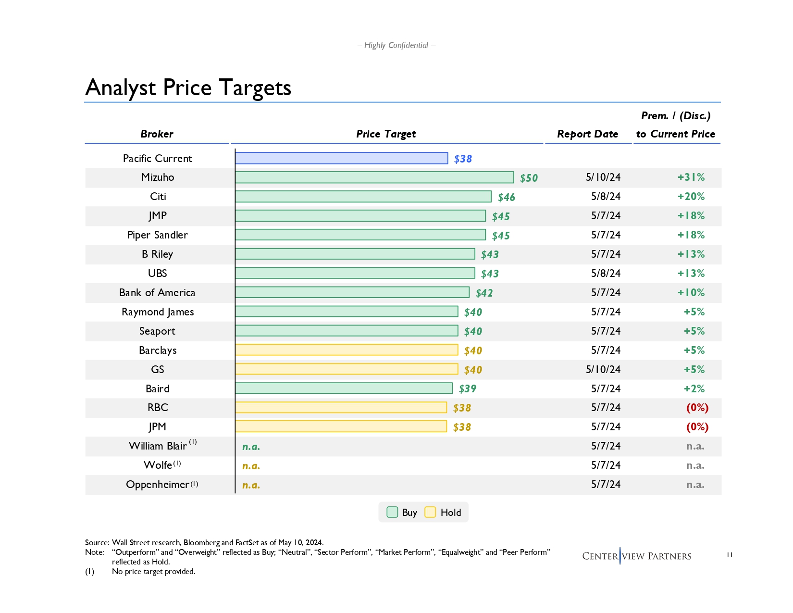The image size is (793, 613).
Task: Select the "Pacific Current" broker label
Action: coord(158,158)
